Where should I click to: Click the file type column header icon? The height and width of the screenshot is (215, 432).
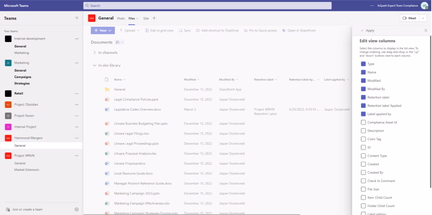107,80
